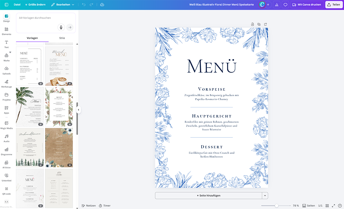Open the QR code panel

6,191
